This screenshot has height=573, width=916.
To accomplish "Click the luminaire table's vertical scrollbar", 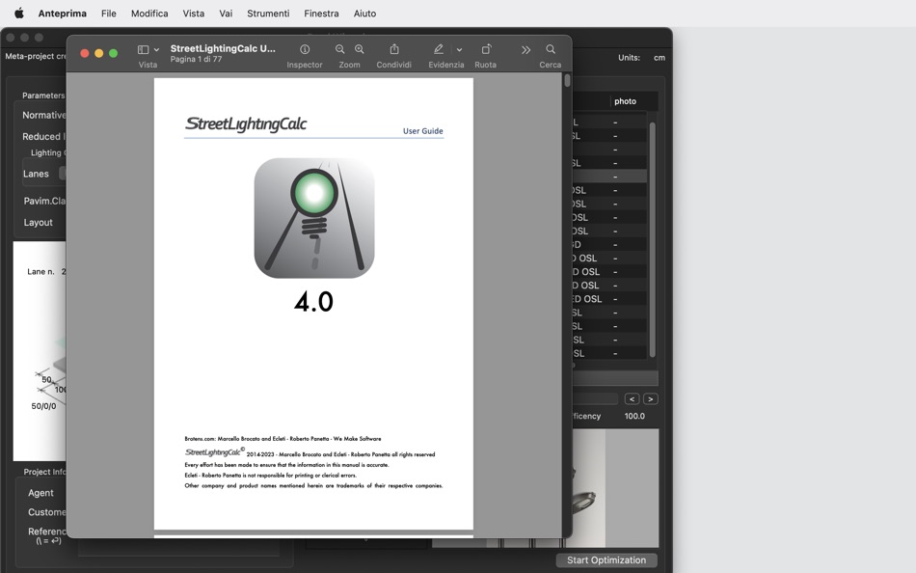I will (653, 240).
